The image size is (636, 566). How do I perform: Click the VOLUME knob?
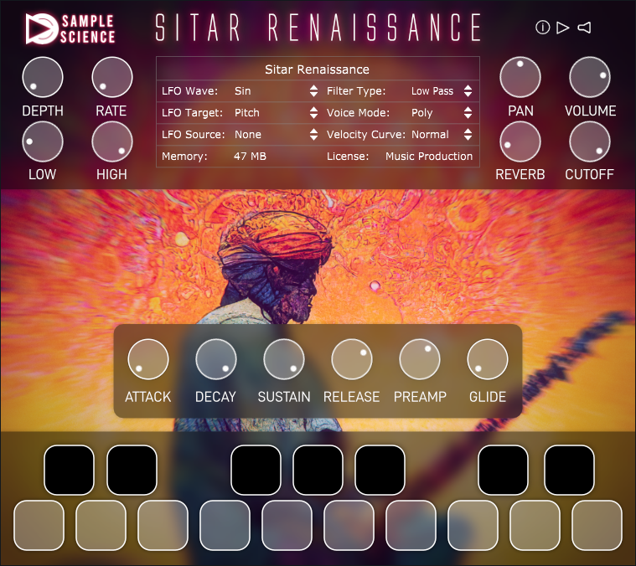590,77
